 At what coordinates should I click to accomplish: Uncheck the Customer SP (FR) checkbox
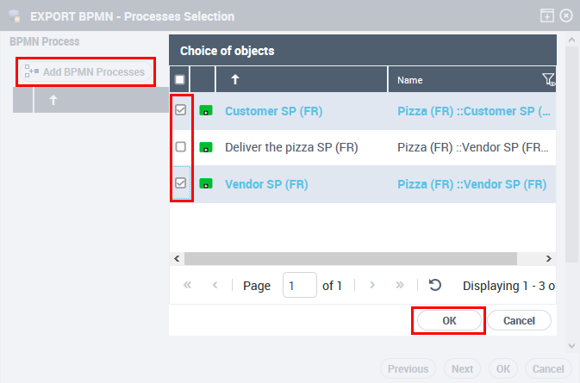pyautogui.click(x=181, y=111)
